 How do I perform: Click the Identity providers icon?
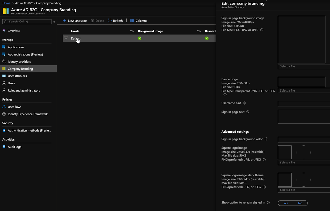pyautogui.click(x=4, y=61)
